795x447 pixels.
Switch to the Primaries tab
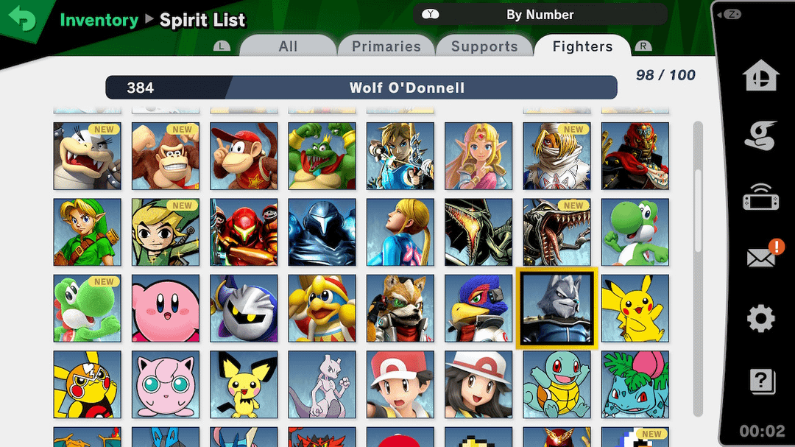pos(386,46)
